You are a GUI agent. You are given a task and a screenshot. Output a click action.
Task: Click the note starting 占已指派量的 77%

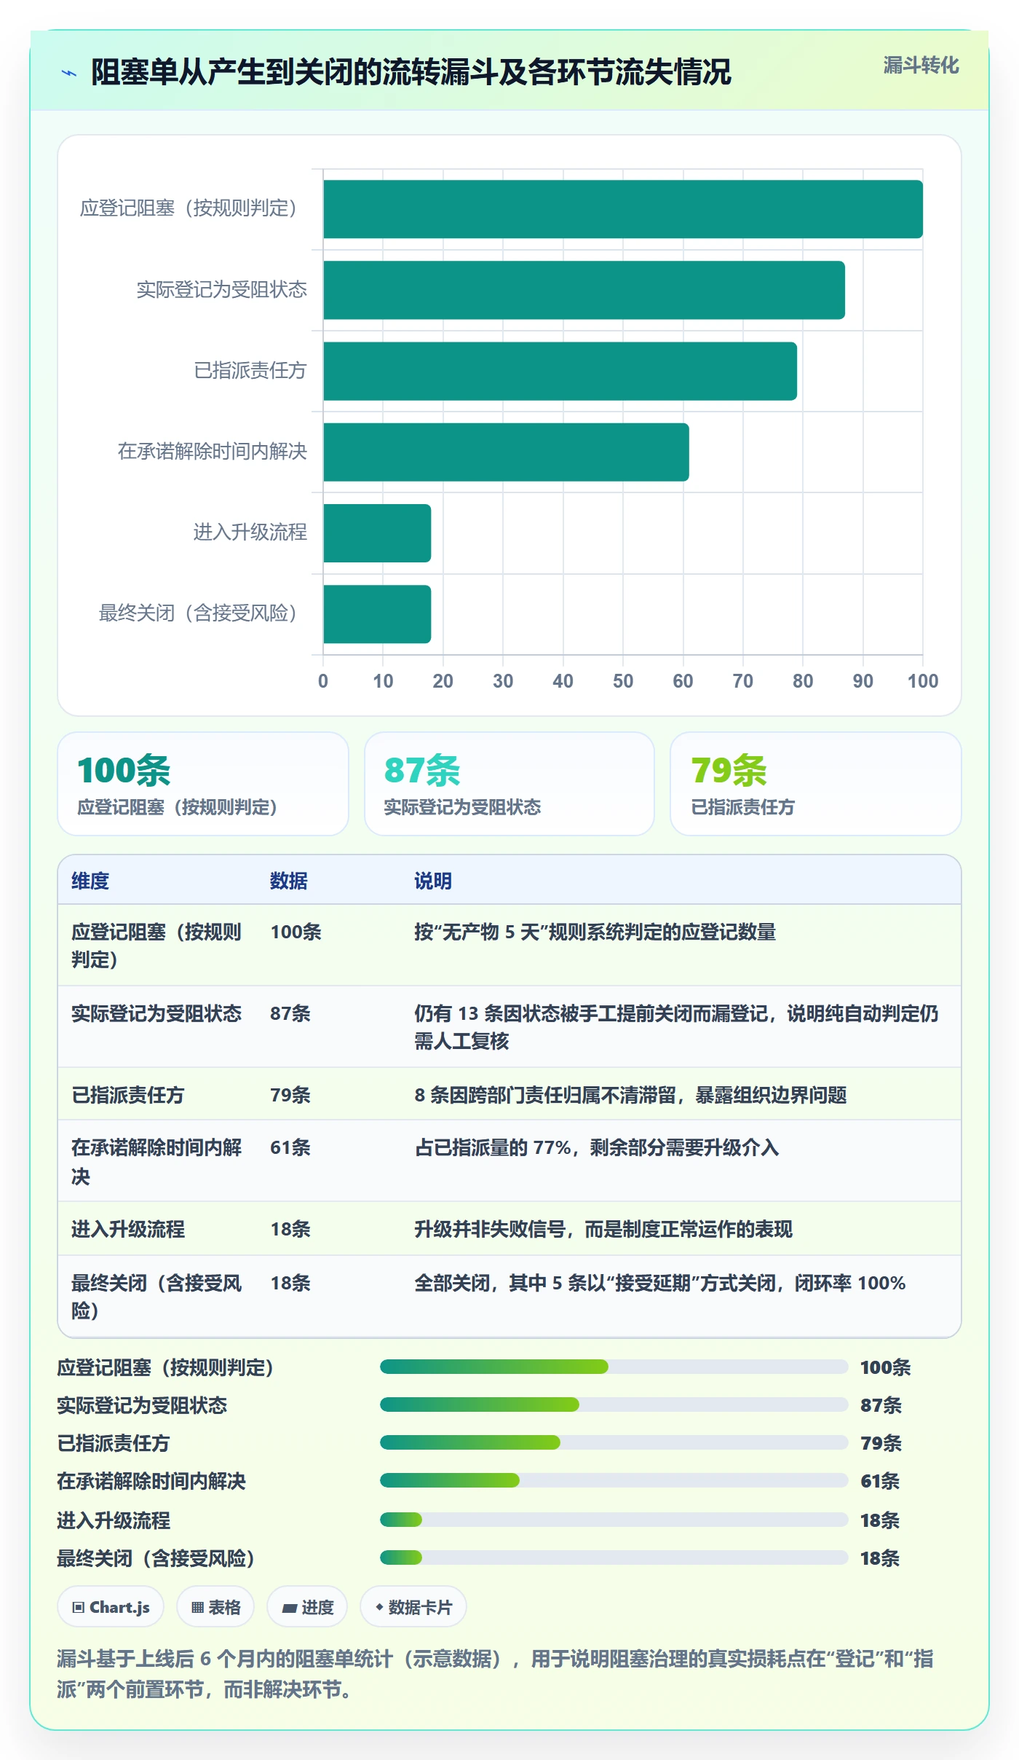(x=597, y=1147)
